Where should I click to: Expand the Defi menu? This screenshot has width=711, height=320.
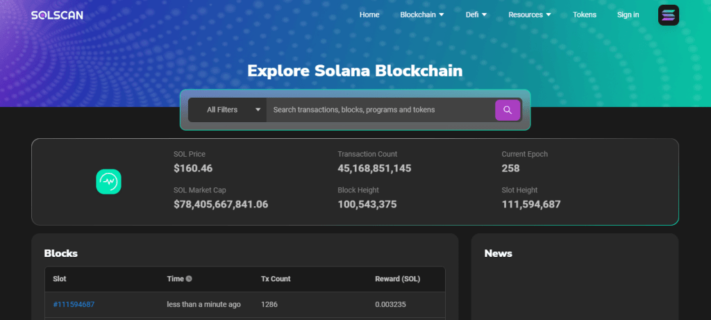(476, 15)
